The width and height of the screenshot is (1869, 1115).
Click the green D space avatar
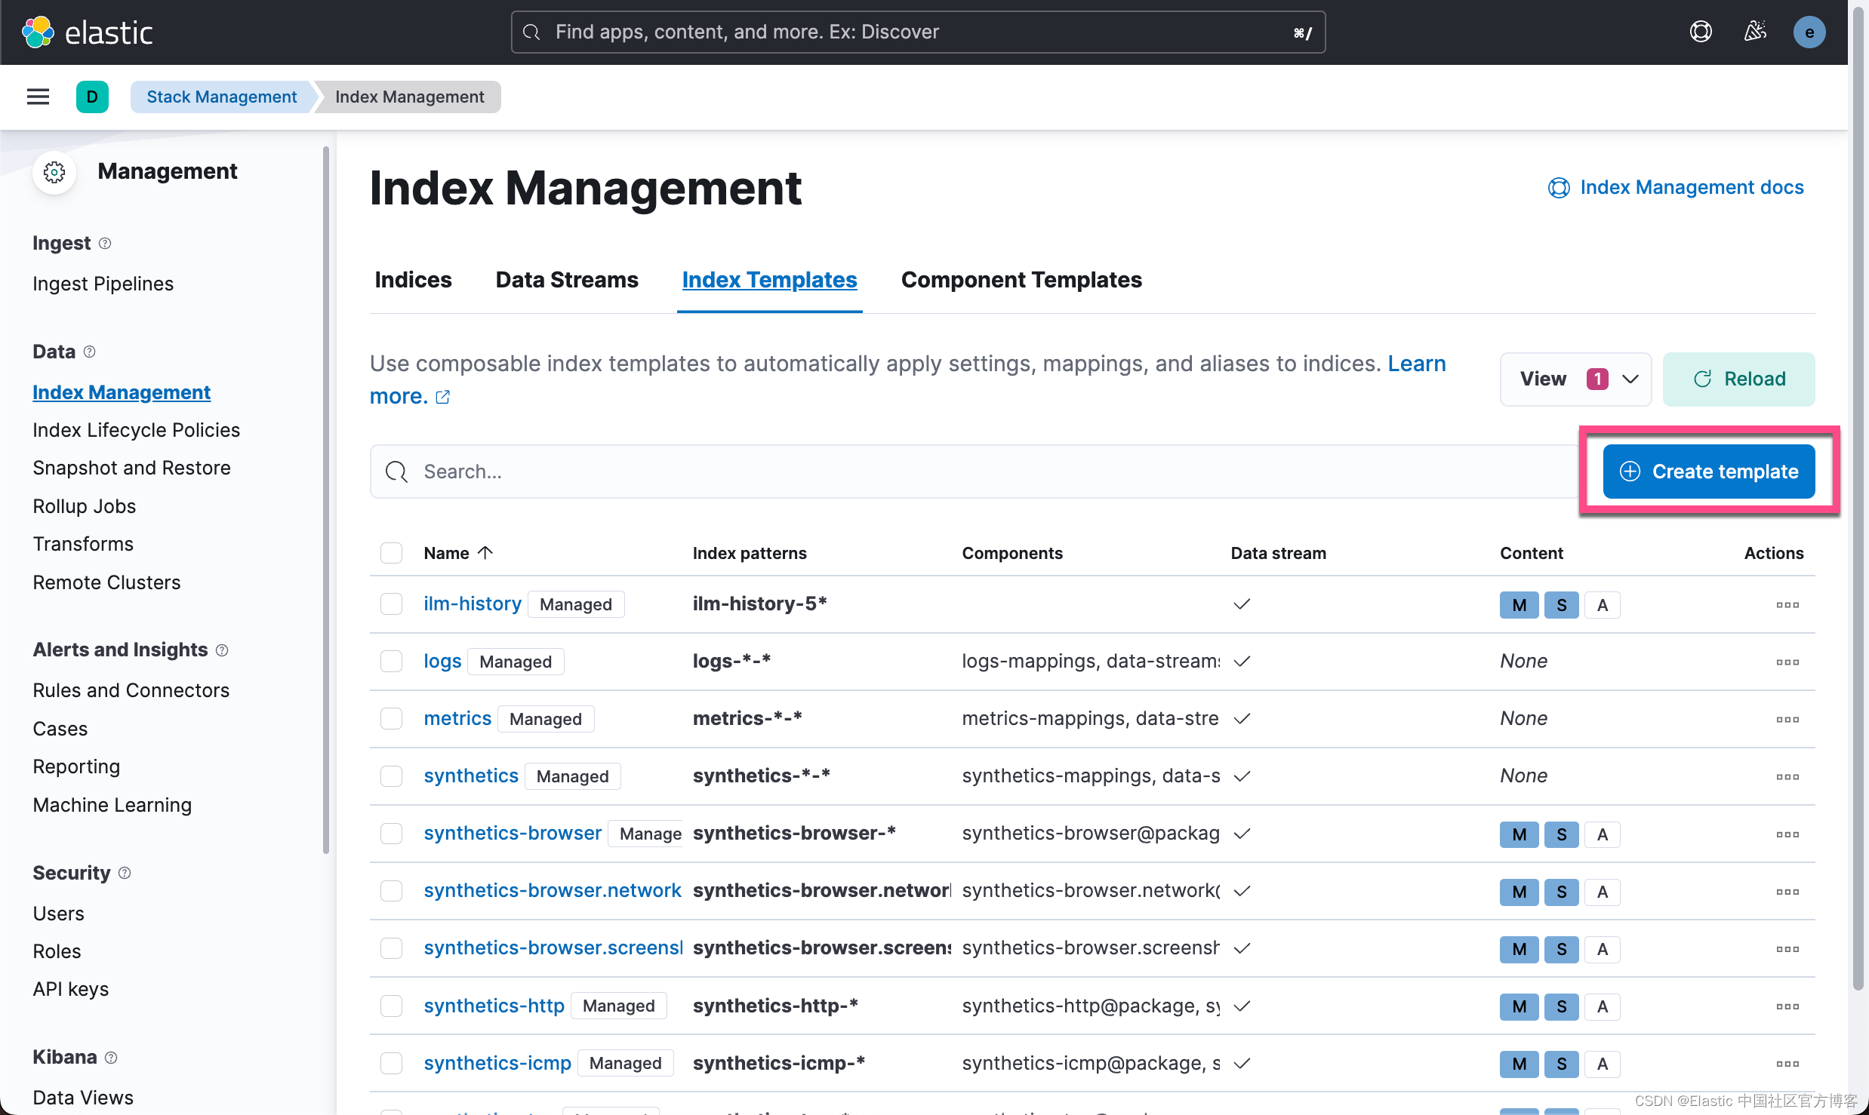click(x=92, y=97)
